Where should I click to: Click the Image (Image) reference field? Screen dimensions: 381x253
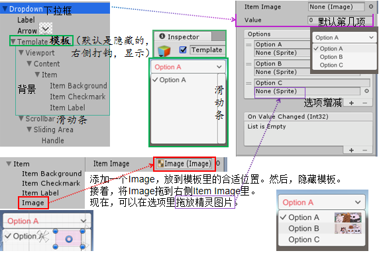[184, 164]
